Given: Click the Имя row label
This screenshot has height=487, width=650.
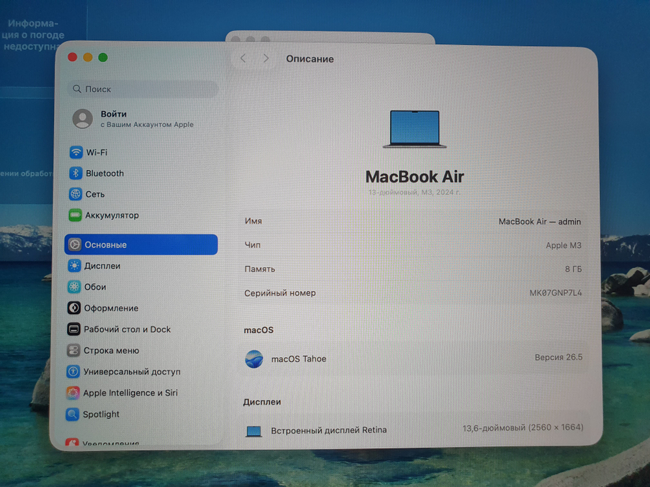Looking at the screenshot, I should 253,221.
